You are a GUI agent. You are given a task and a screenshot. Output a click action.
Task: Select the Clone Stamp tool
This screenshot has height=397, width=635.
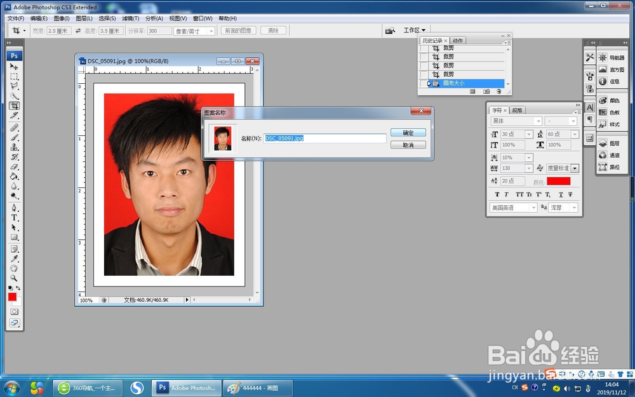(14, 147)
